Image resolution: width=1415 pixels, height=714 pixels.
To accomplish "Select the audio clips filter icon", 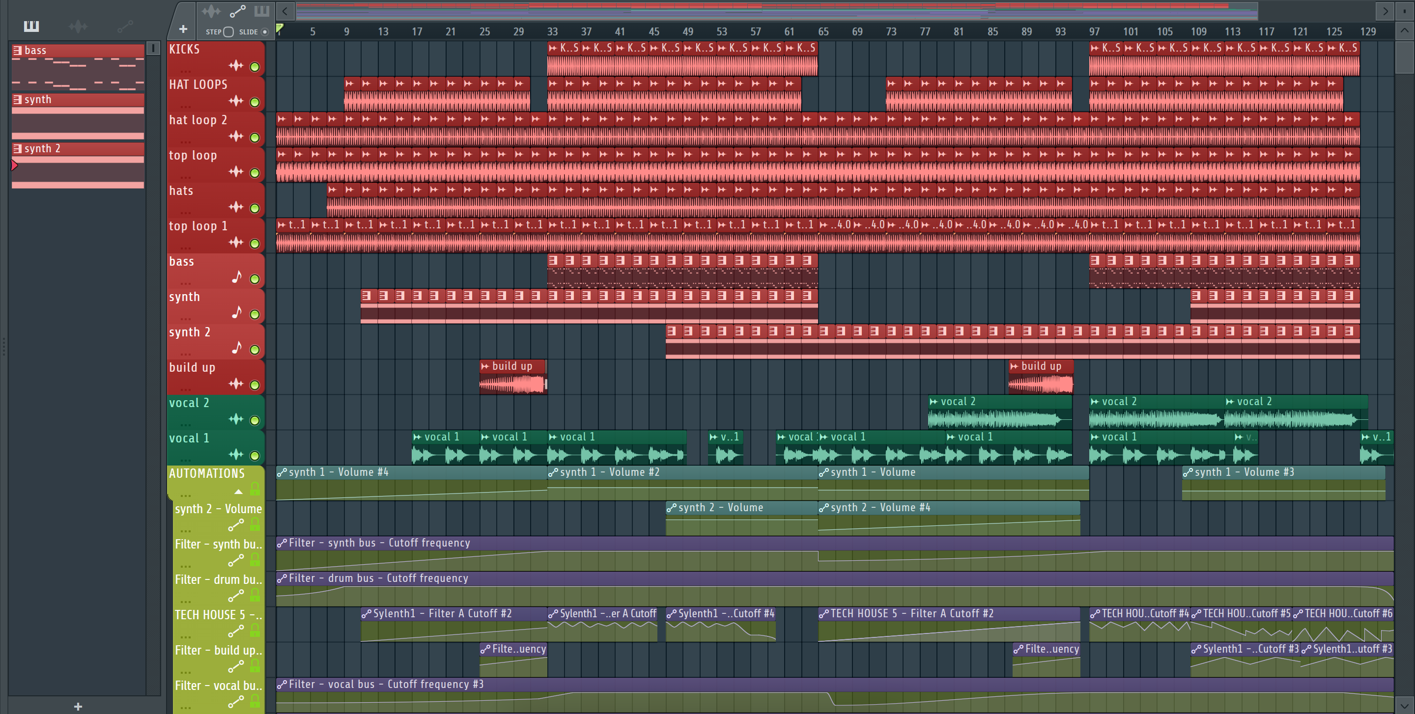I will pos(78,26).
